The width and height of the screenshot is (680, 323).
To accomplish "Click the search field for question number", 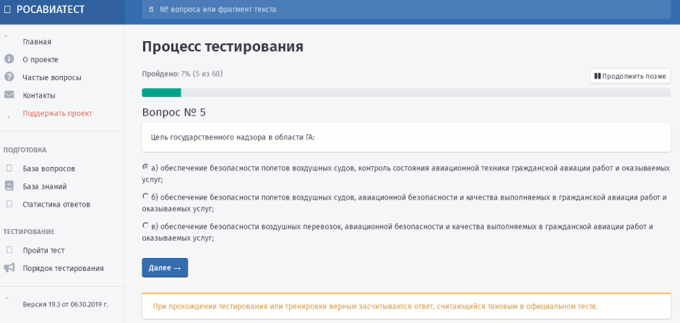I will coord(406,9).
